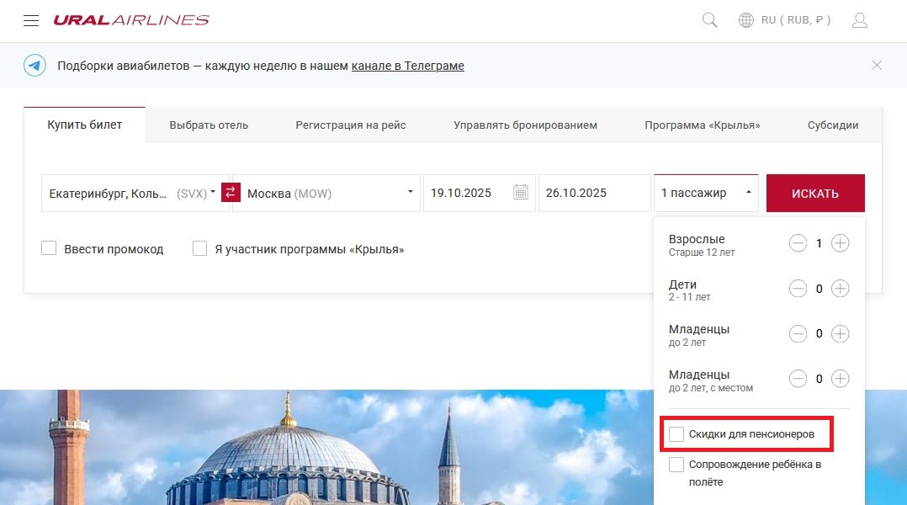Dismiss the Telegram notification banner
The width and height of the screenshot is (907, 505).
pyautogui.click(x=877, y=65)
